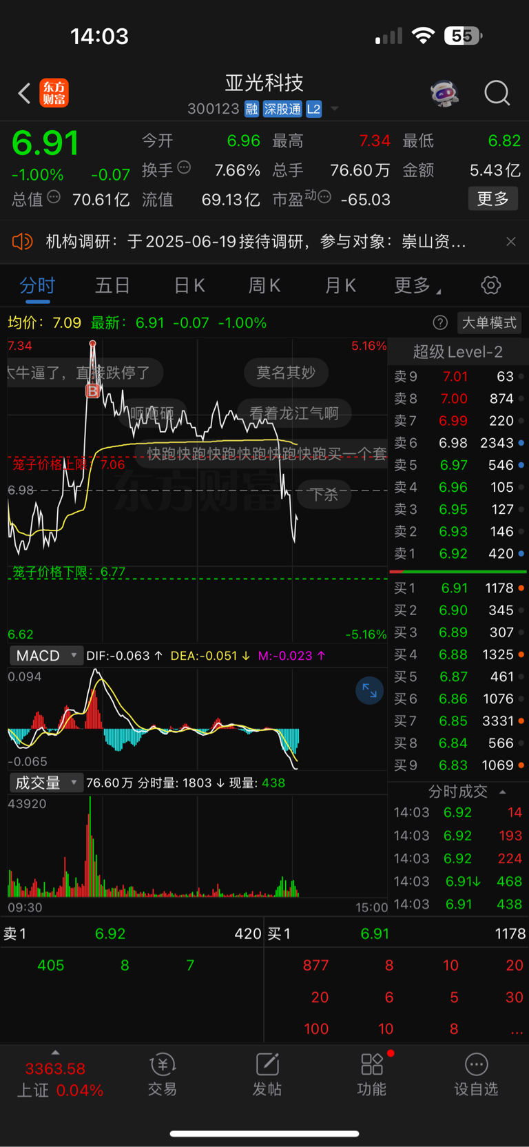Tap the 均价 7.09 label
The height and width of the screenshot is (1147, 529).
click(44, 322)
